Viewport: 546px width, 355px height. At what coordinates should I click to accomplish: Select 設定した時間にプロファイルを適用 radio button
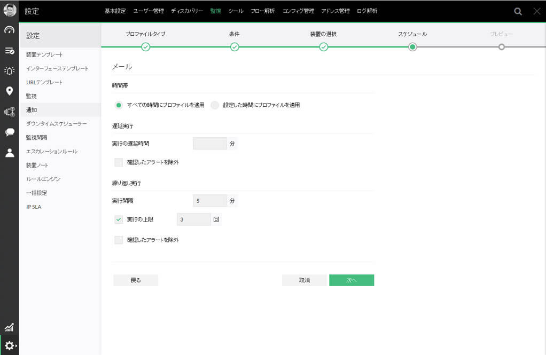pos(215,105)
